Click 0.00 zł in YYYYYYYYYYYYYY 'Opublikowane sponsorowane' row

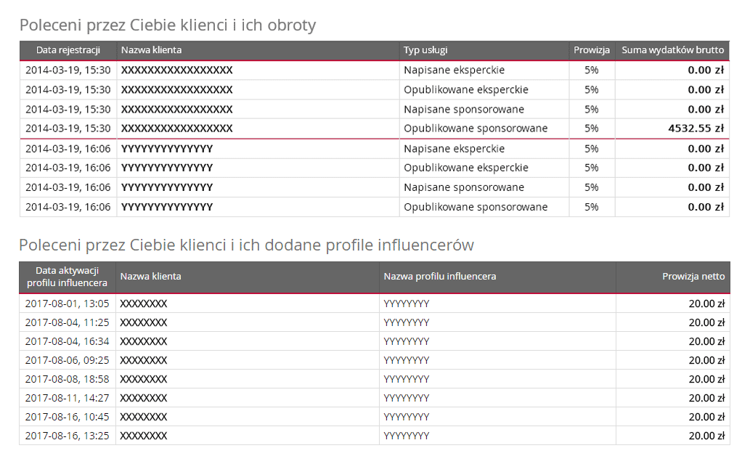(706, 207)
